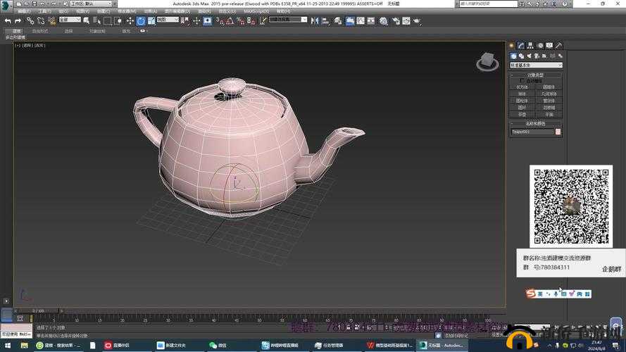Select the Bind to Space Warp tool

tap(51, 20)
